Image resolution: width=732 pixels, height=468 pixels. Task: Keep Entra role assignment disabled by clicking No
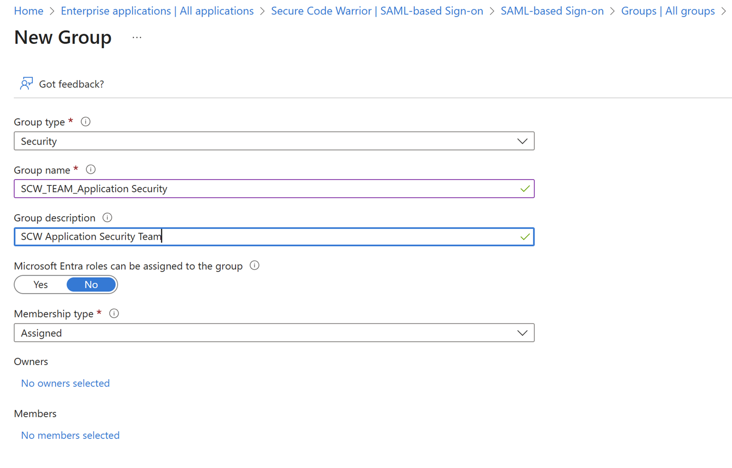point(91,285)
